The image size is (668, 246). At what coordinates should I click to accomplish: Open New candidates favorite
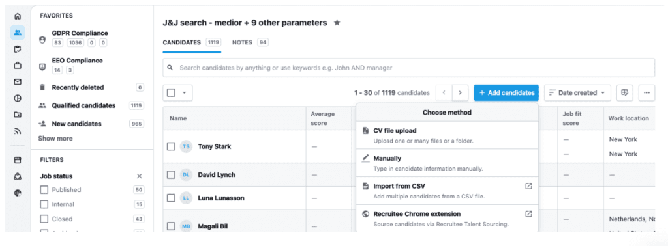click(77, 124)
